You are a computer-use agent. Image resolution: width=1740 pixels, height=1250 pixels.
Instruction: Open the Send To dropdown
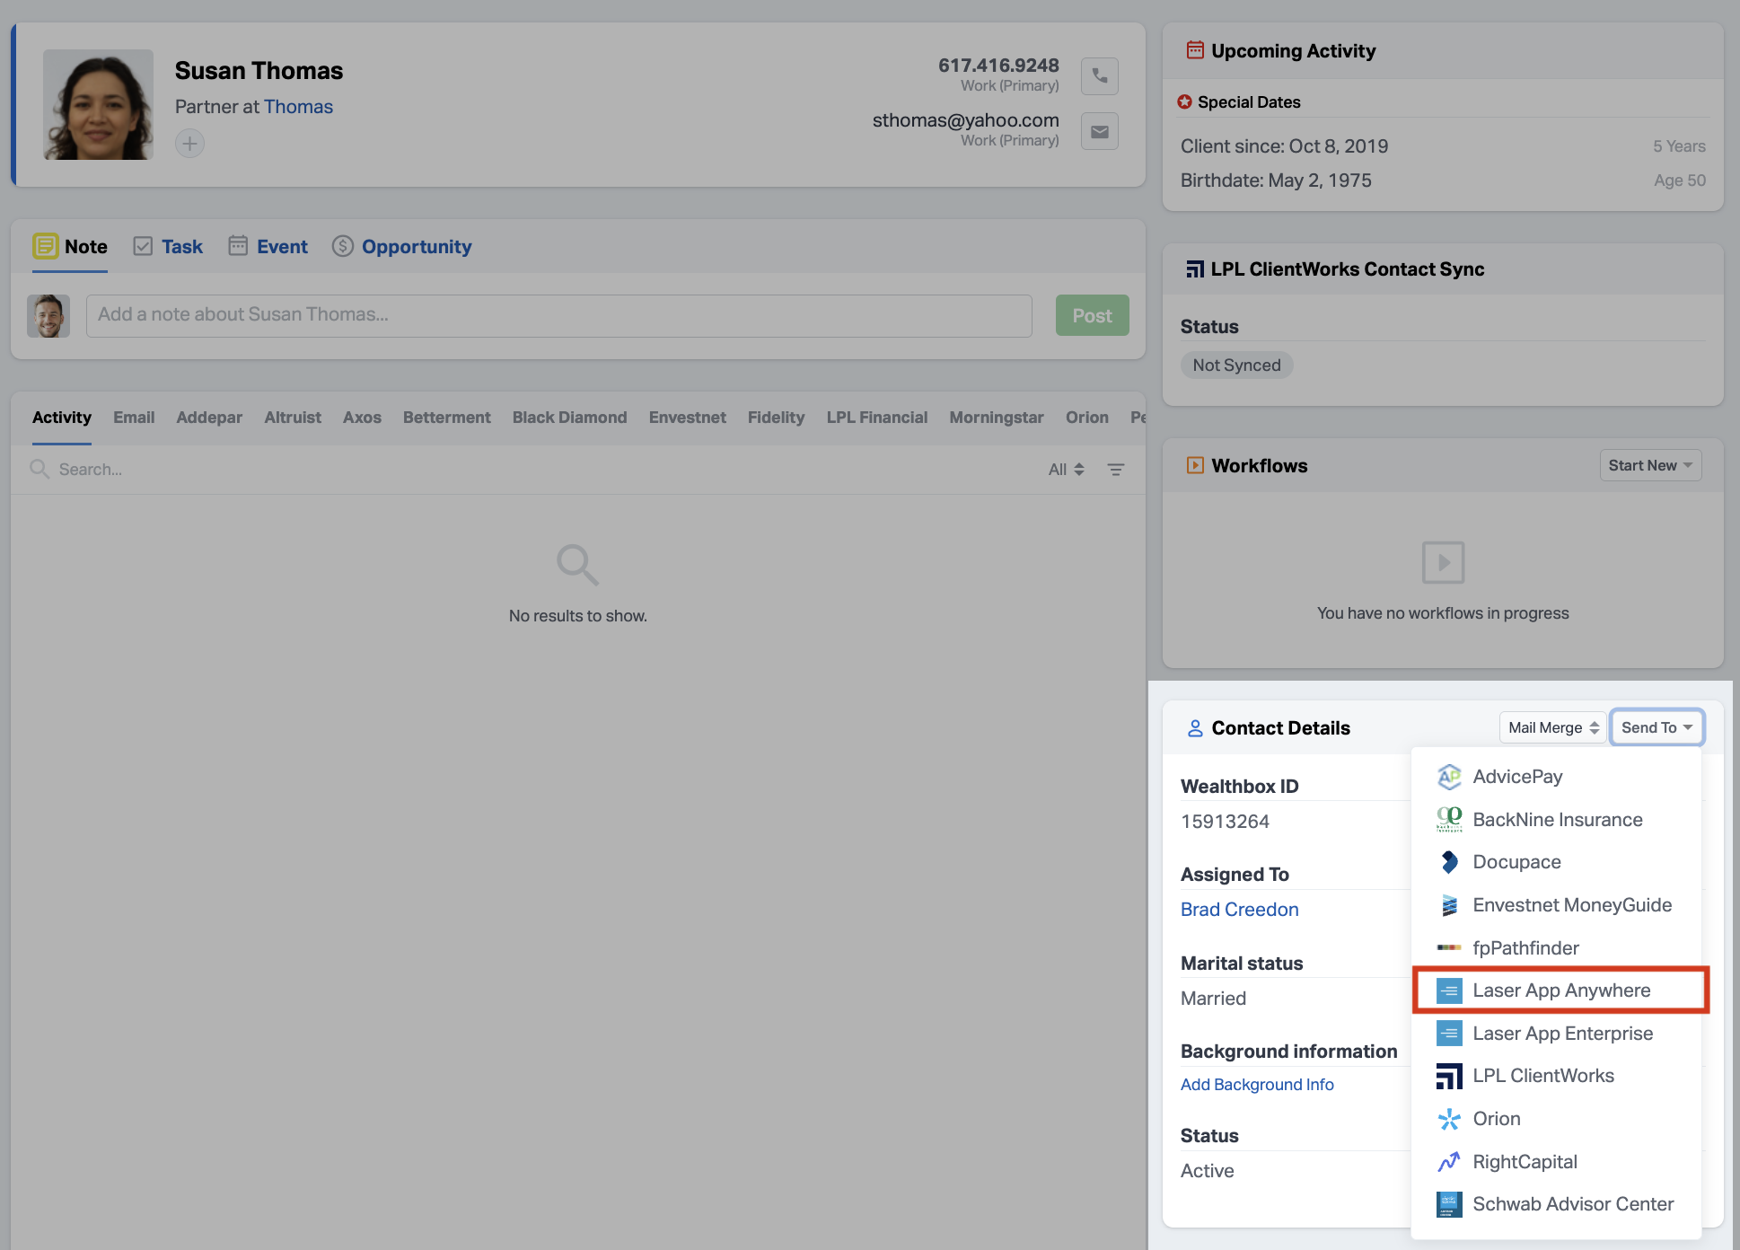coord(1657,728)
